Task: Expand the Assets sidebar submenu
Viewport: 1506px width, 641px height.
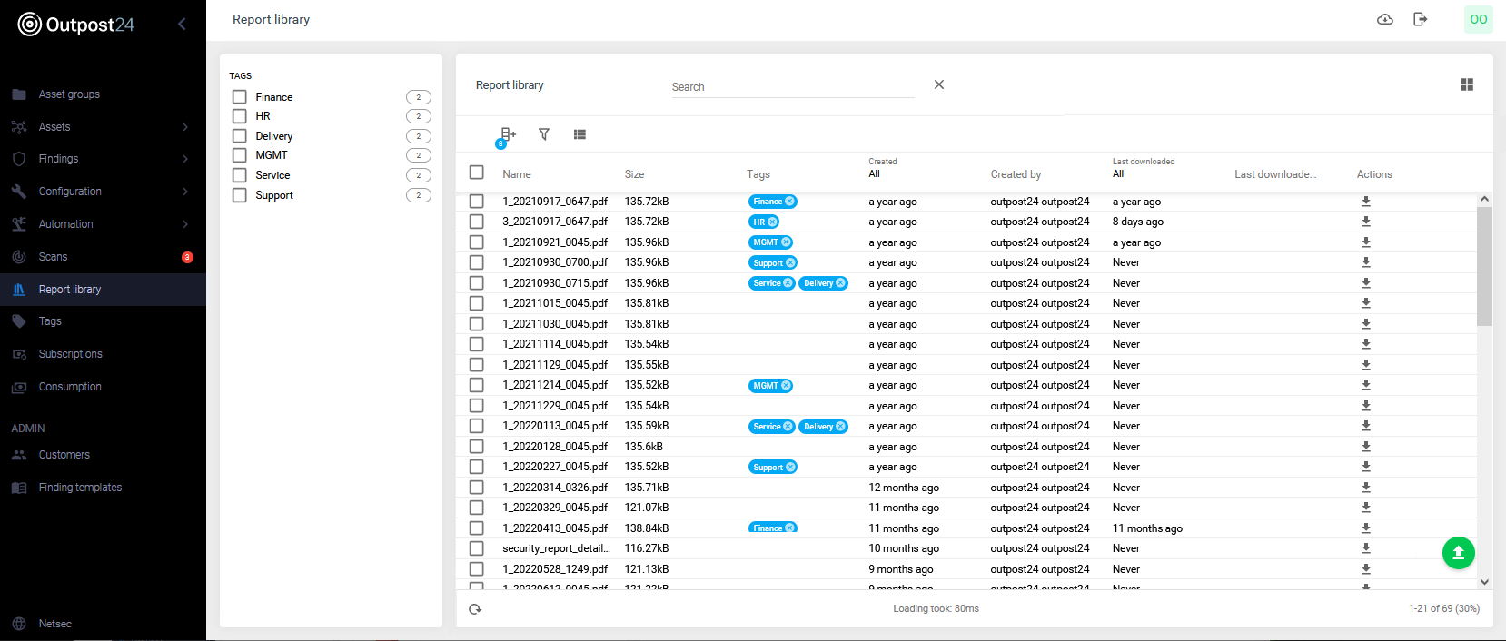Action: pos(185,127)
